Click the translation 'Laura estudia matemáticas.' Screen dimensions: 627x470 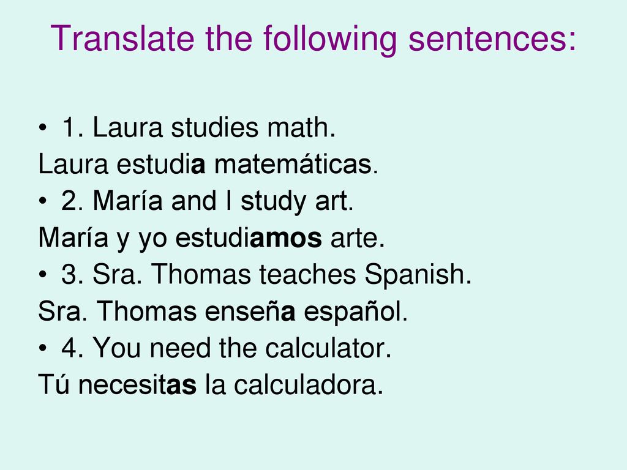point(208,164)
